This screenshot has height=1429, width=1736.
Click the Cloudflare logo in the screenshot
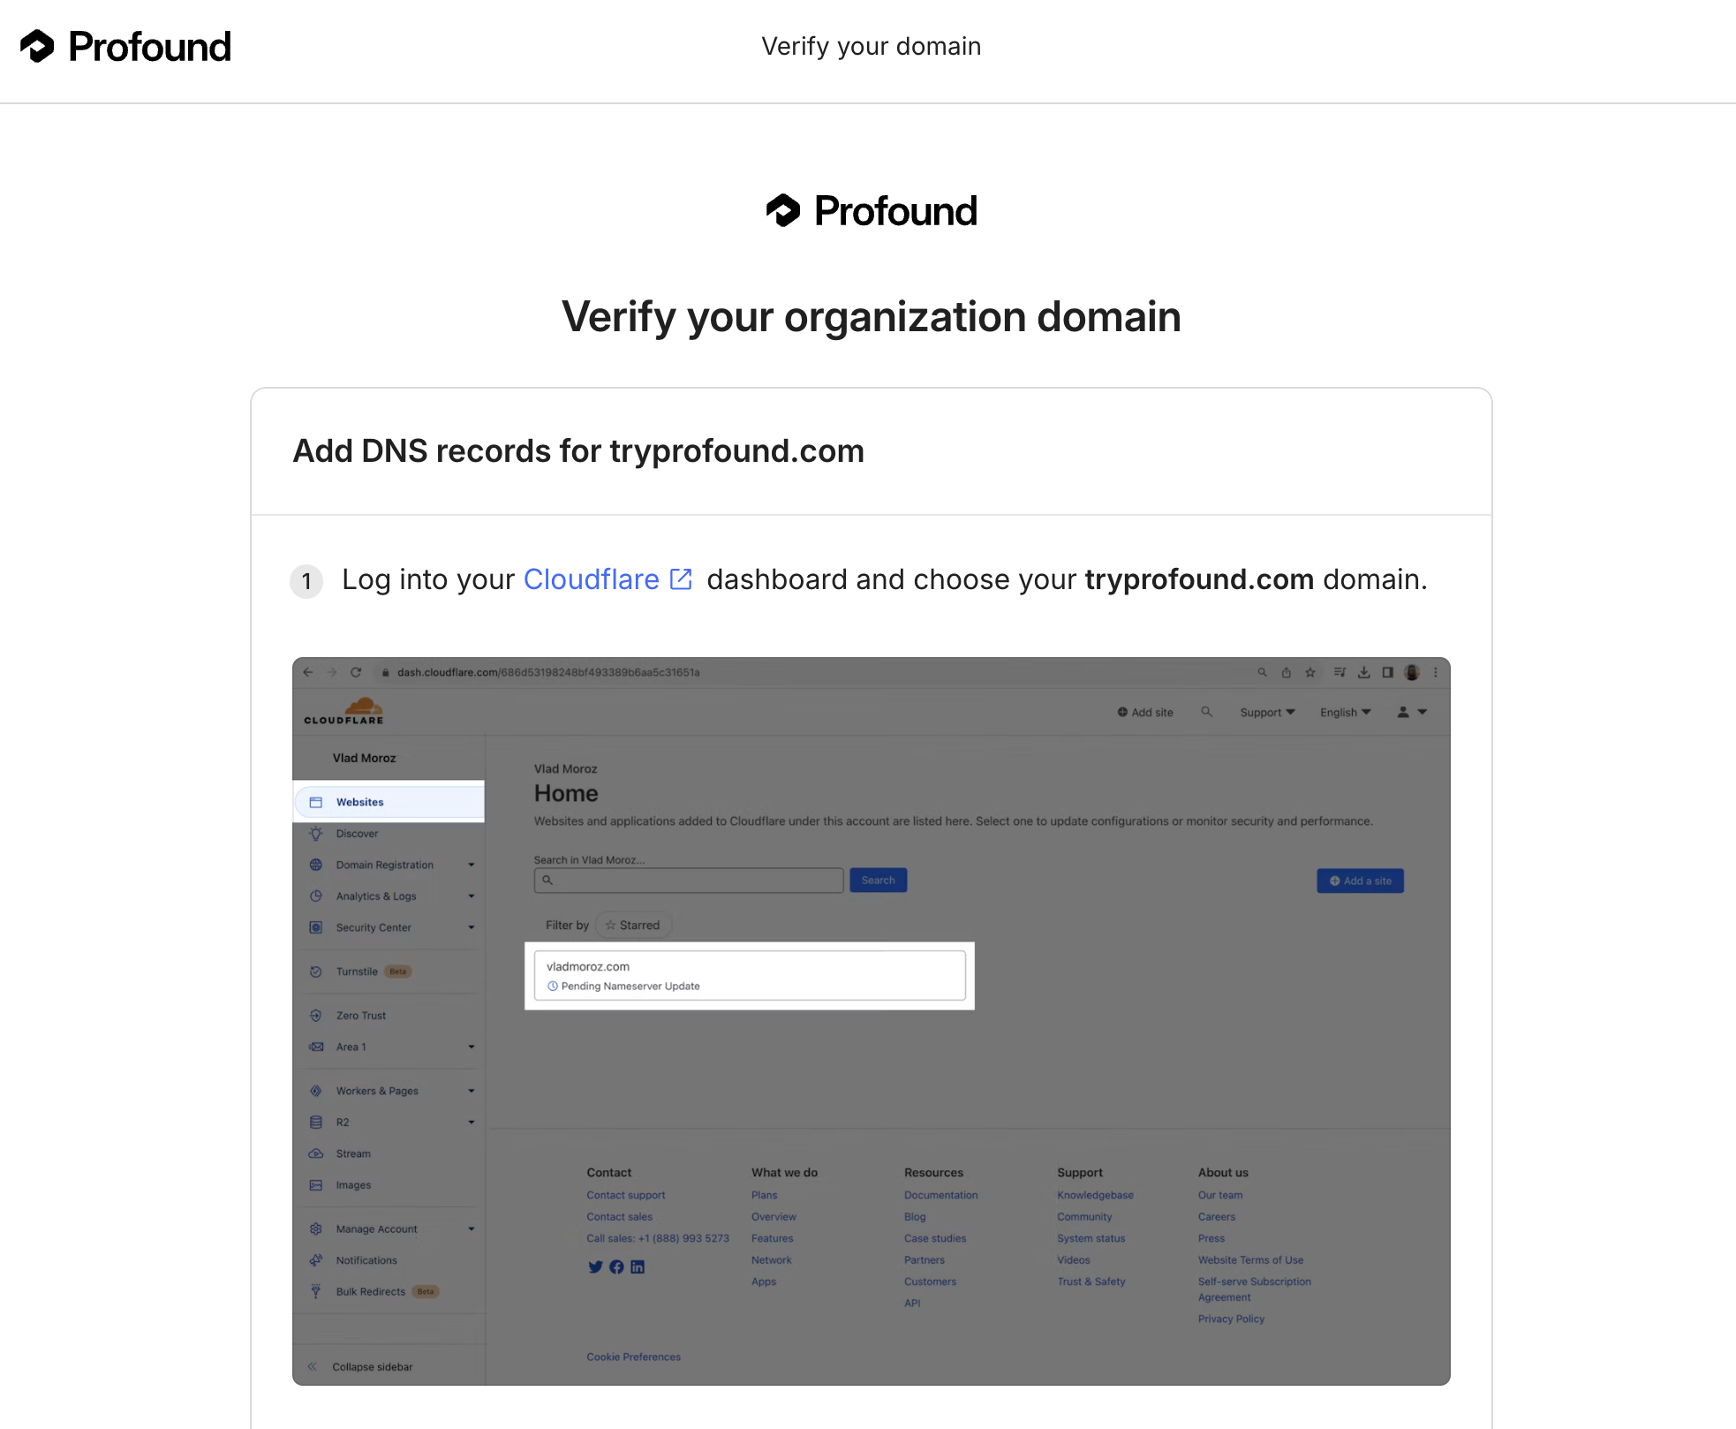(343, 711)
